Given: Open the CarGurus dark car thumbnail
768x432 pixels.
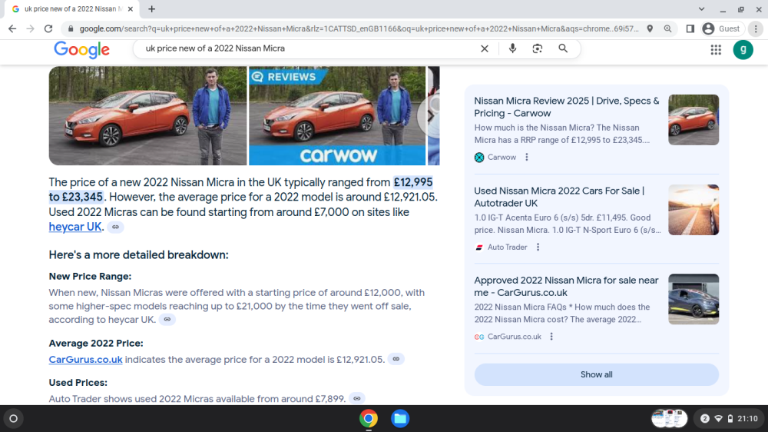Looking at the screenshot, I should [x=693, y=299].
